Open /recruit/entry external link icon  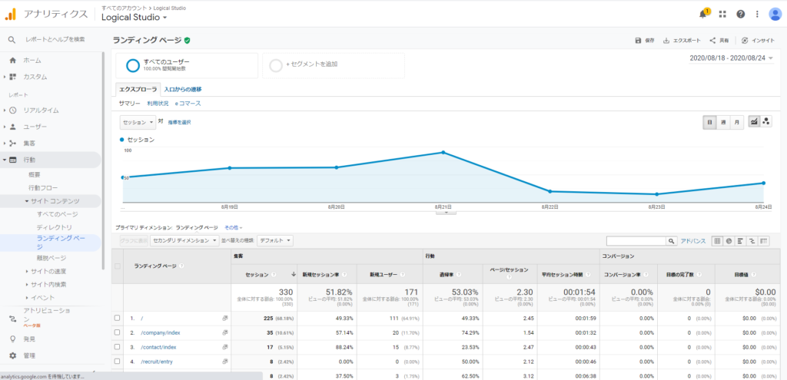[x=225, y=362]
